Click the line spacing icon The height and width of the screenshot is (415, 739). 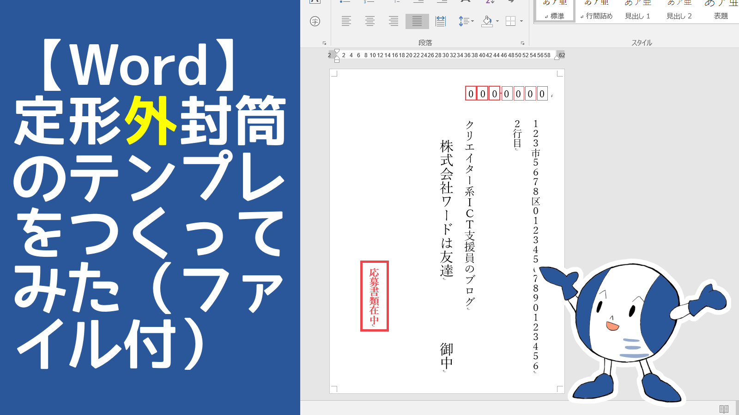(464, 21)
